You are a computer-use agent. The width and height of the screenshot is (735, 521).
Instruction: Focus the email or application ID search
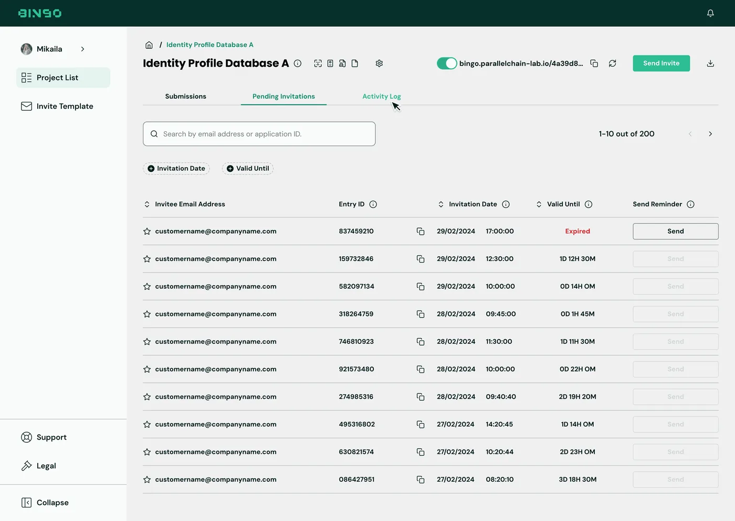[x=259, y=134]
